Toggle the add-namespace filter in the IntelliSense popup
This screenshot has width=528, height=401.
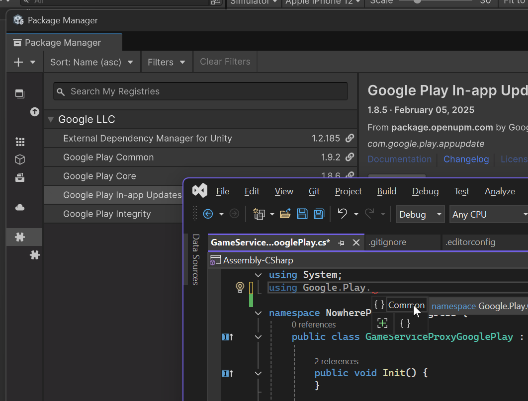[382, 323]
